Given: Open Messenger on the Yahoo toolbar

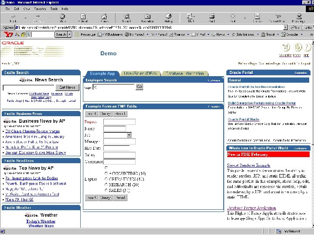Looking at the screenshot, I should [86, 34].
